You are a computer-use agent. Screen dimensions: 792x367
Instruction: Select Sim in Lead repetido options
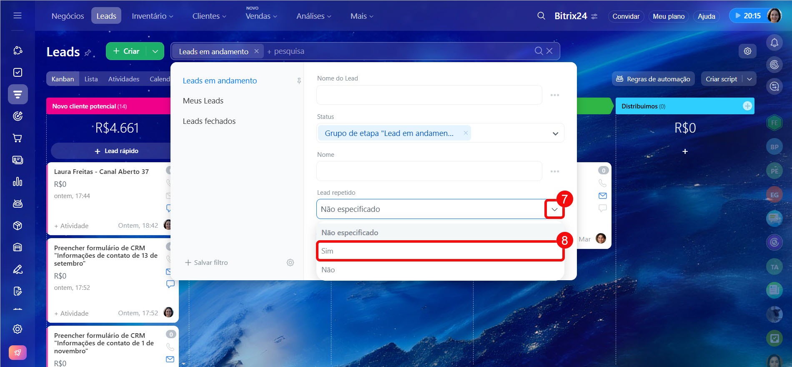click(440, 251)
